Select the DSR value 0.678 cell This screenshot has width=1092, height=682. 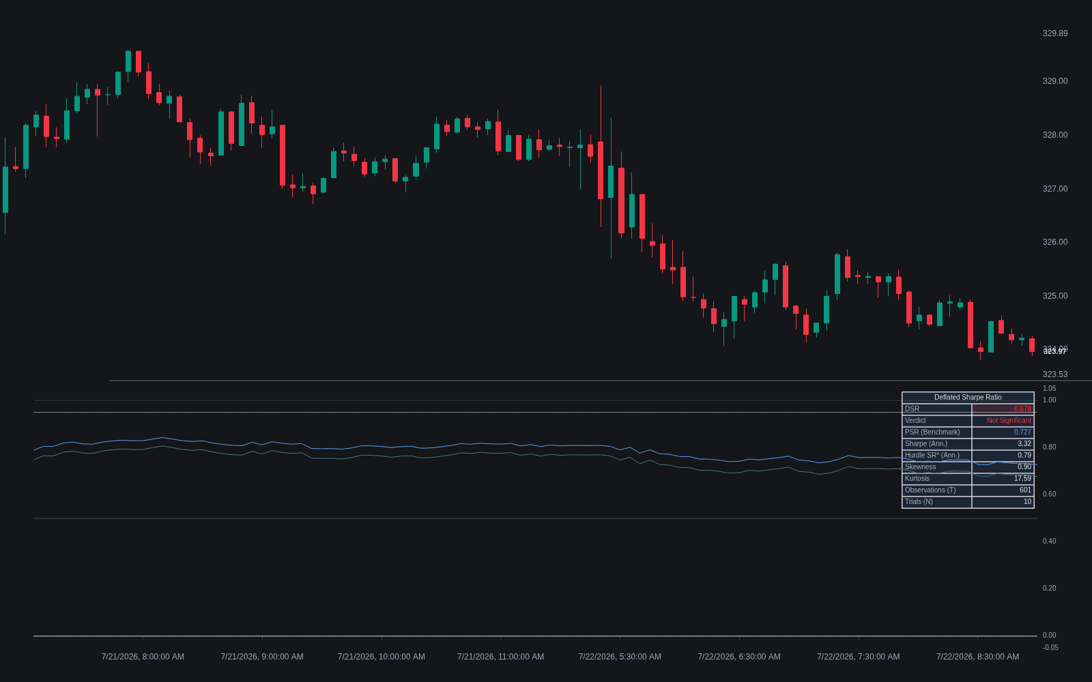(x=1003, y=409)
